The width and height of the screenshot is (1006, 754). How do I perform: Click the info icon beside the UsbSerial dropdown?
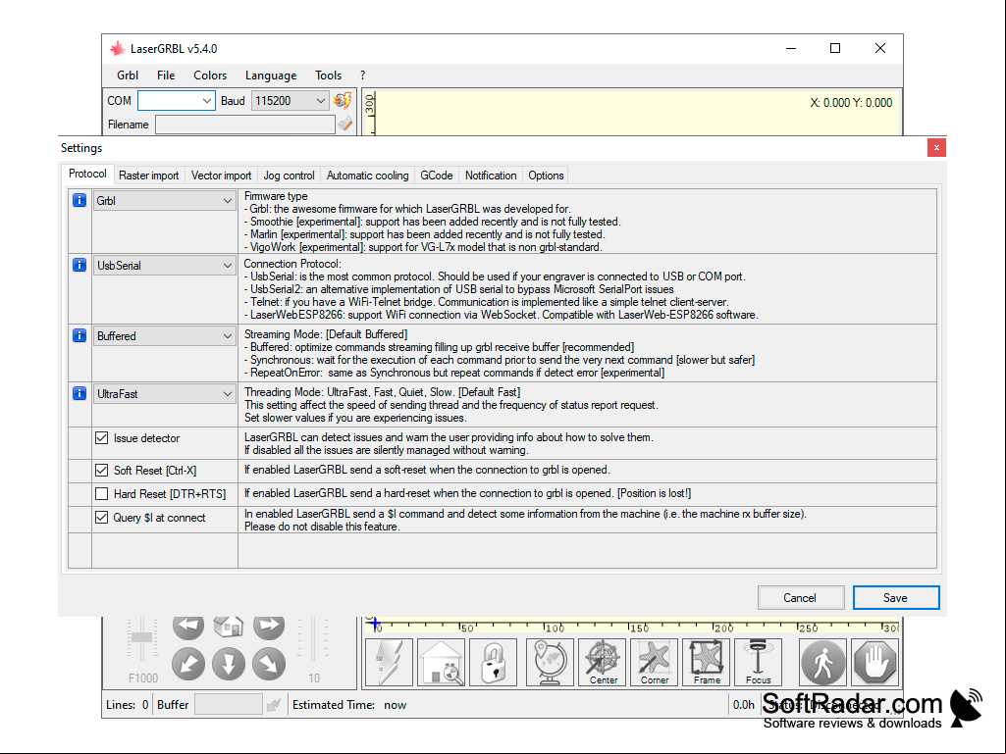click(x=79, y=265)
